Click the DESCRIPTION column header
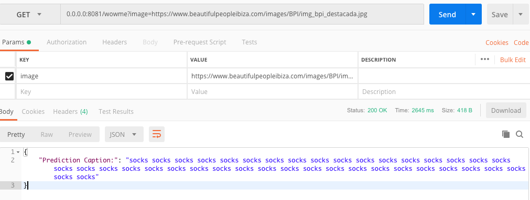The height and width of the screenshot is (200, 530). coord(378,60)
